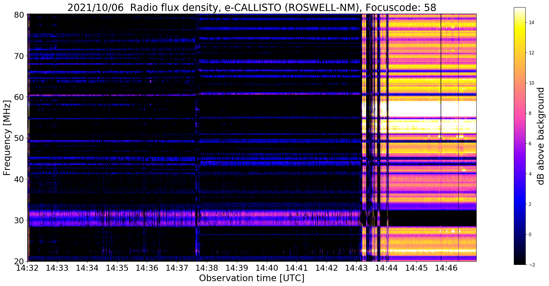The height and width of the screenshot is (286, 549).
Task: Click the 50 MHz frequency tick label
Action: 19,138
